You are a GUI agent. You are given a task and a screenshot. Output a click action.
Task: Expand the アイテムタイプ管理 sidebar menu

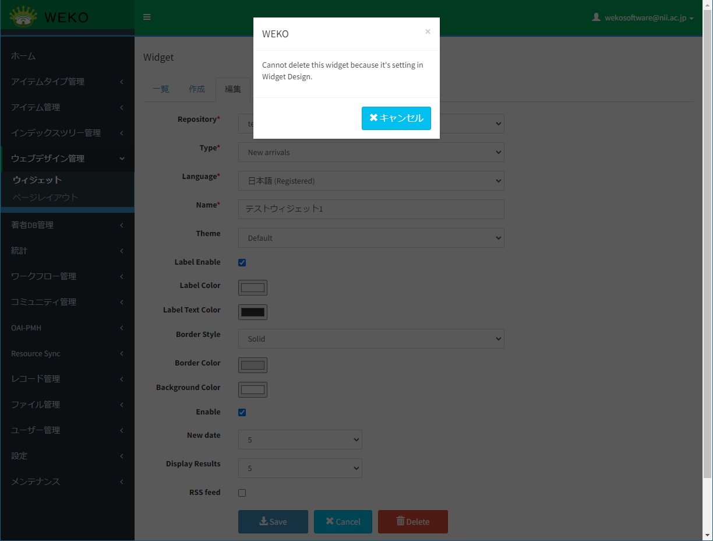point(67,82)
